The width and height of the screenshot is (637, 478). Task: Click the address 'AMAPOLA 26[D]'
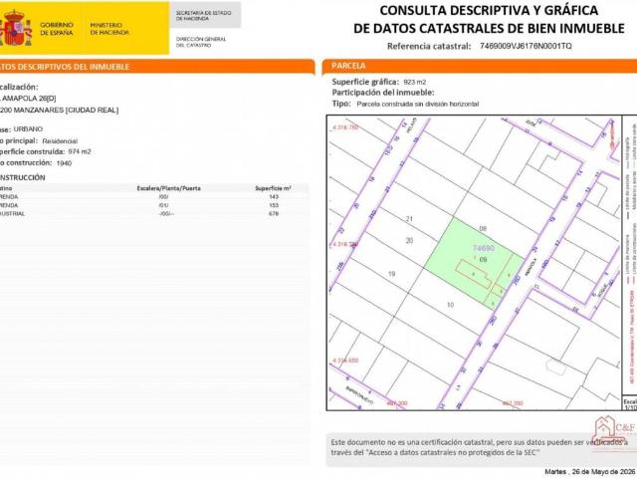(29, 99)
